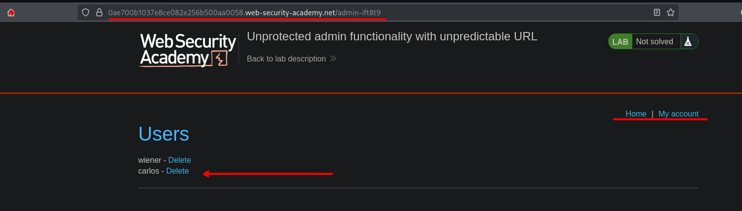Viewport: 742px width, 211px height.
Task: Click the Not solved status label
Action: [654, 42]
